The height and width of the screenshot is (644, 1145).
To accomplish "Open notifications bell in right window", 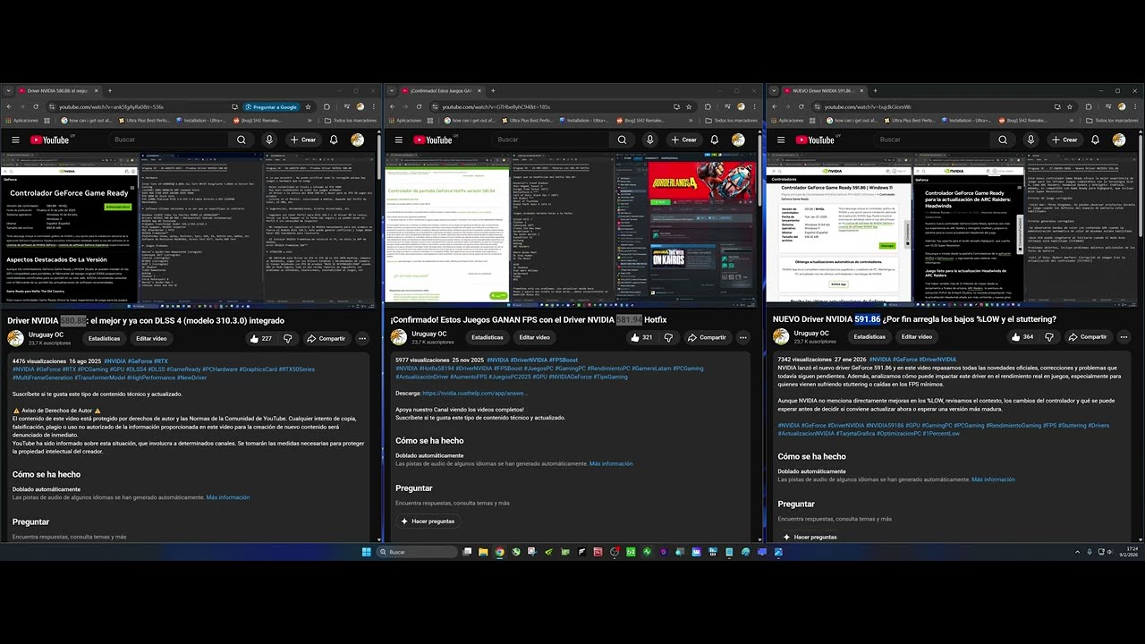I will point(1096,140).
